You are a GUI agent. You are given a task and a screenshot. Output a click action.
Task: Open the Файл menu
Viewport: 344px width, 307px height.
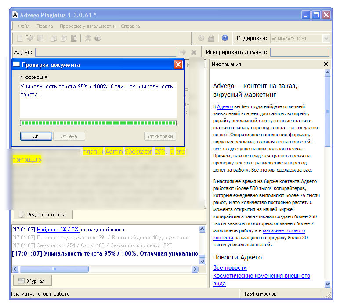pos(24,26)
